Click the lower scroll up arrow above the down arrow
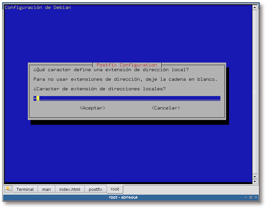Image resolution: width=267 pixels, height=209 pixels. tap(255, 176)
